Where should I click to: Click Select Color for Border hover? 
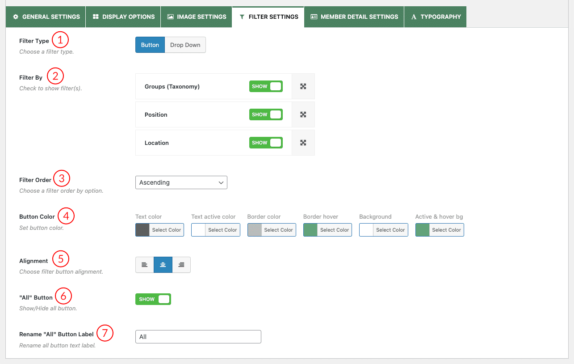[x=335, y=230]
